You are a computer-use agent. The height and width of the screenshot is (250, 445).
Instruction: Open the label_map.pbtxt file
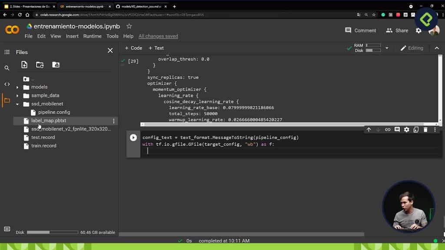49,120
